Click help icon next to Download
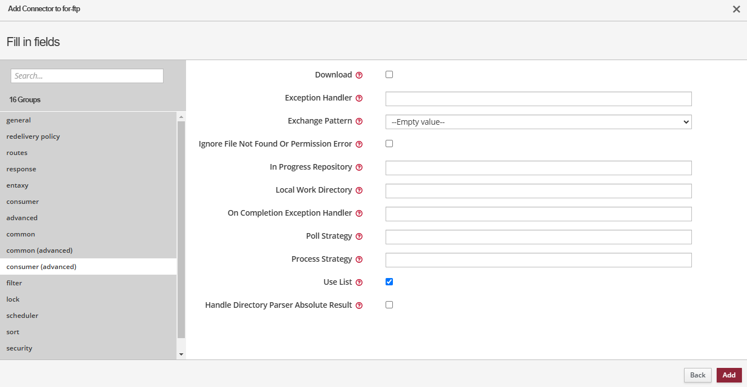This screenshot has height=387, width=747. click(359, 75)
